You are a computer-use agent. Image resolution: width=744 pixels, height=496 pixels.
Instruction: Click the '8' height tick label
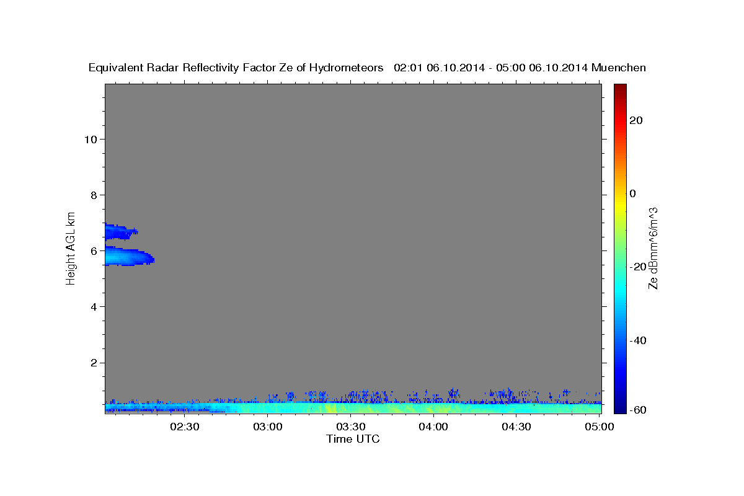coord(93,195)
